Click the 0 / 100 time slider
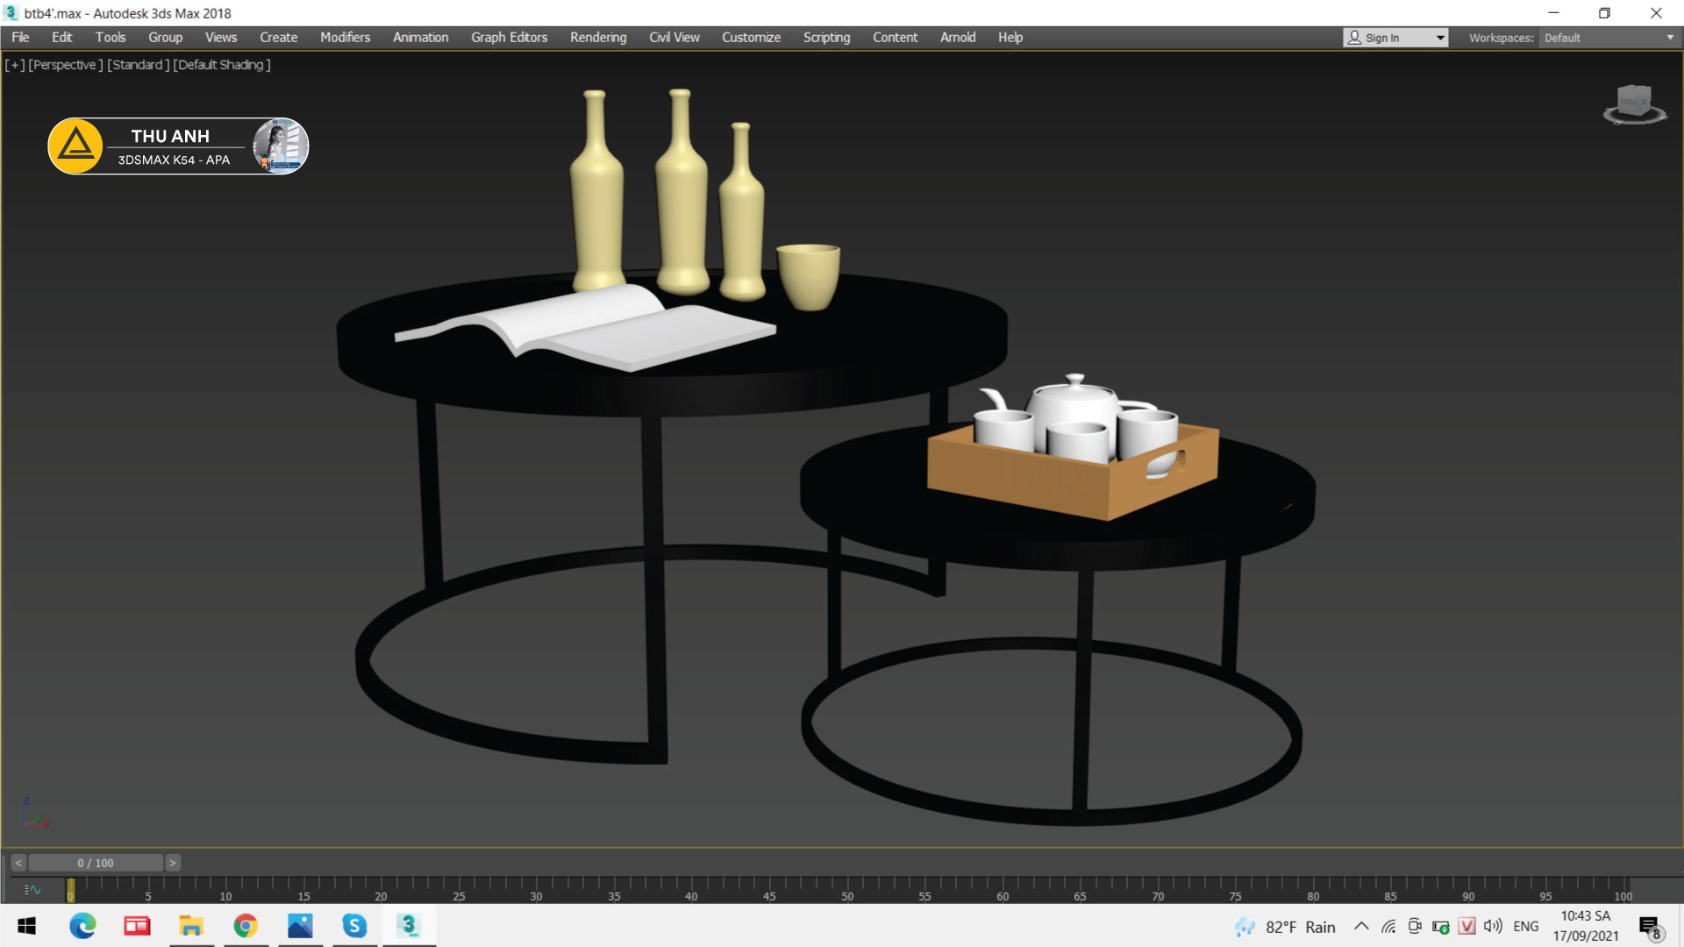The width and height of the screenshot is (1684, 947). pyautogui.click(x=96, y=863)
